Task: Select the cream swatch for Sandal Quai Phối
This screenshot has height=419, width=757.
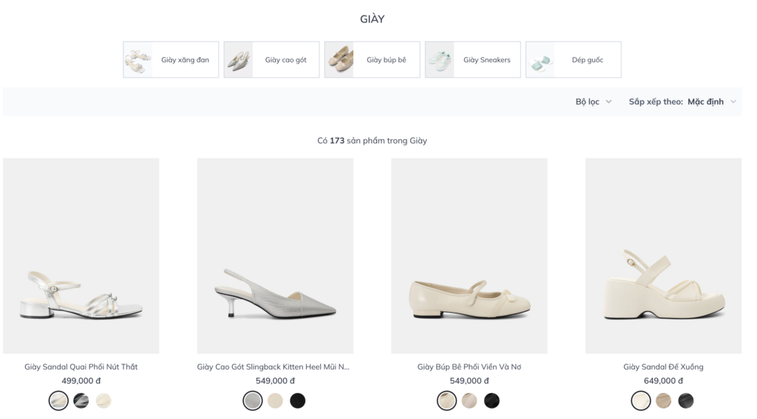Action: (x=103, y=401)
